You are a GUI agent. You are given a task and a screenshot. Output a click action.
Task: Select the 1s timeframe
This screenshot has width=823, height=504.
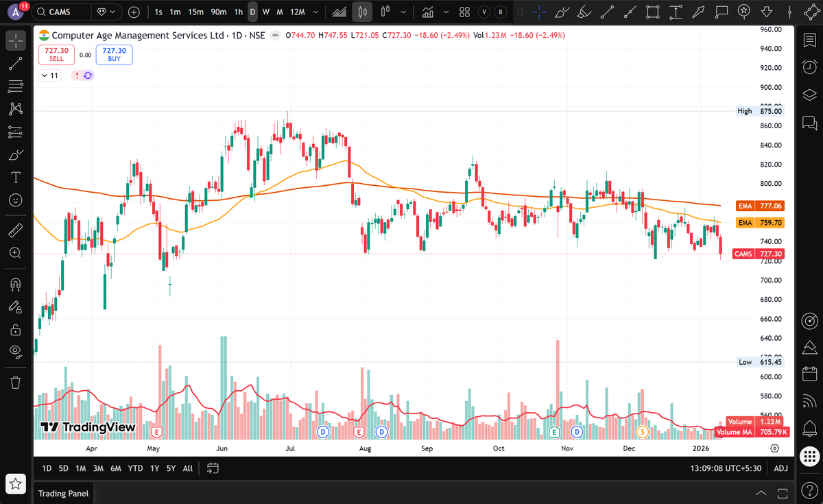(159, 12)
